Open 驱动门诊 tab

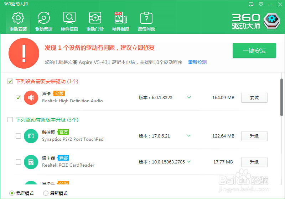95,22
